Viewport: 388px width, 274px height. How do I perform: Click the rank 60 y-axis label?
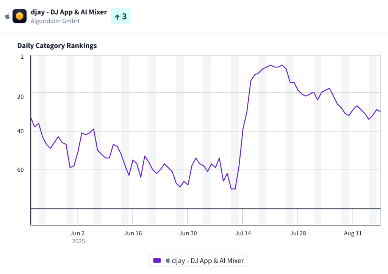[20, 170]
